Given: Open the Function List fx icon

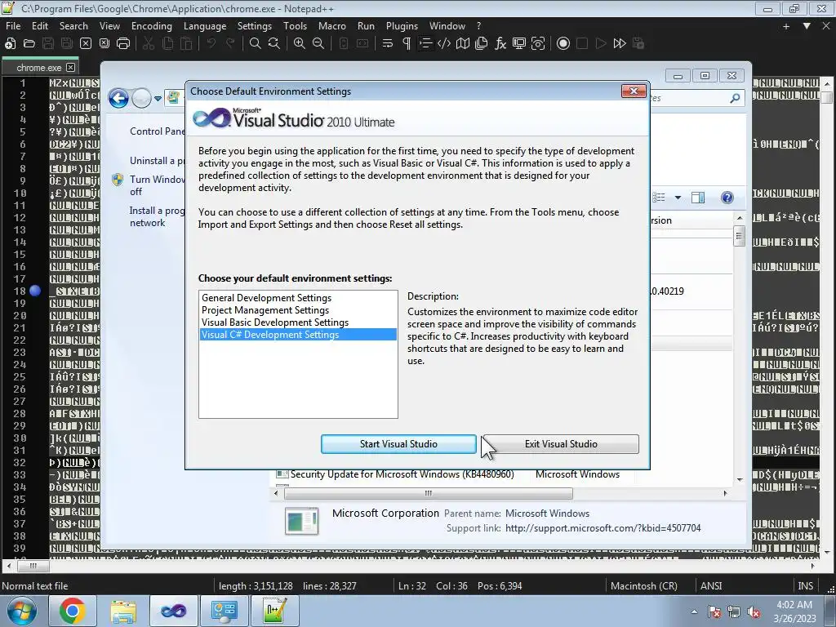Looking at the screenshot, I should point(500,44).
